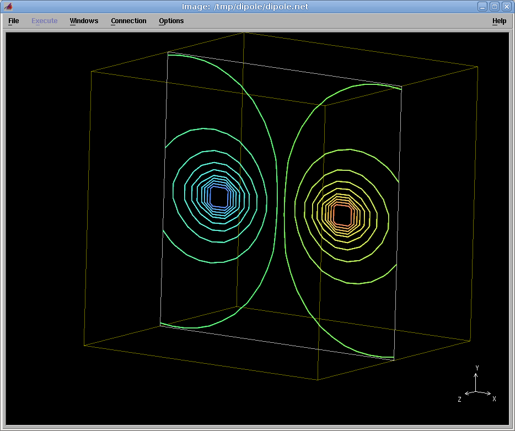Open the Connection menu
515x431 pixels.
pos(128,21)
